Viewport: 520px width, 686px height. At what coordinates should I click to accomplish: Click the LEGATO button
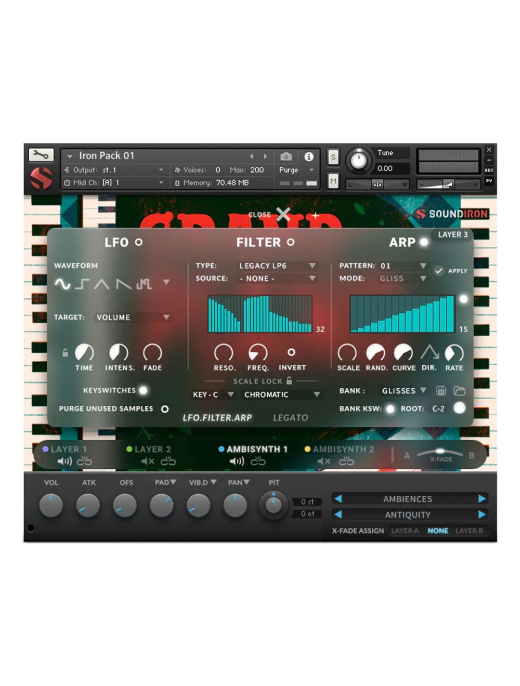click(x=290, y=417)
